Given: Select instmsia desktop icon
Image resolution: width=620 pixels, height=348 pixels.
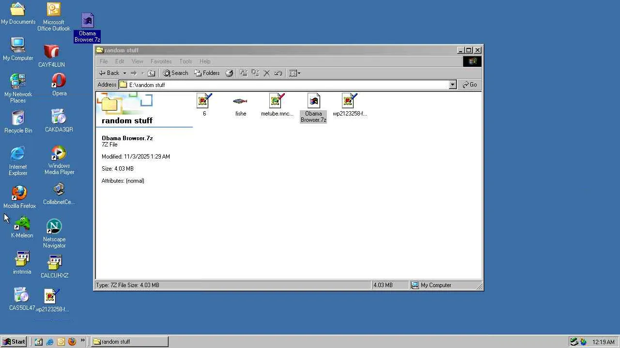Looking at the screenshot, I should click(x=22, y=263).
